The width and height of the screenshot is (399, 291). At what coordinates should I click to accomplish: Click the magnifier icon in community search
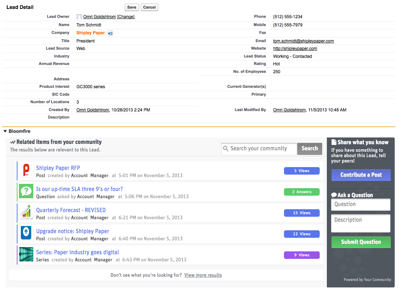point(226,149)
